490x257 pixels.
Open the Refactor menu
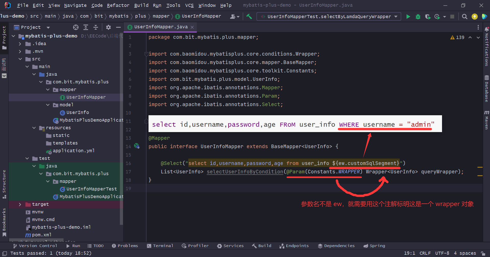coord(118,5)
